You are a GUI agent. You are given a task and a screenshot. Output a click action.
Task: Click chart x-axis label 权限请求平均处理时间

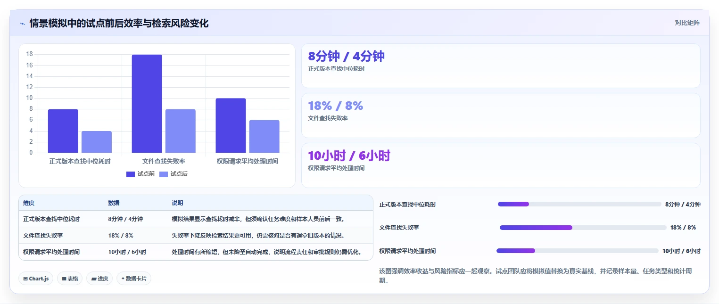pos(248,161)
